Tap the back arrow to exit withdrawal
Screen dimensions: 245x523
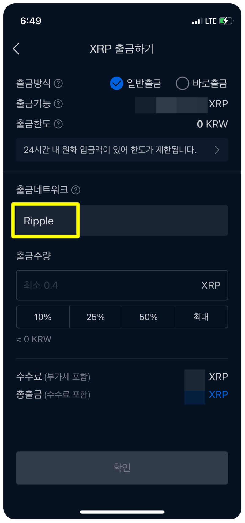click(16, 49)
